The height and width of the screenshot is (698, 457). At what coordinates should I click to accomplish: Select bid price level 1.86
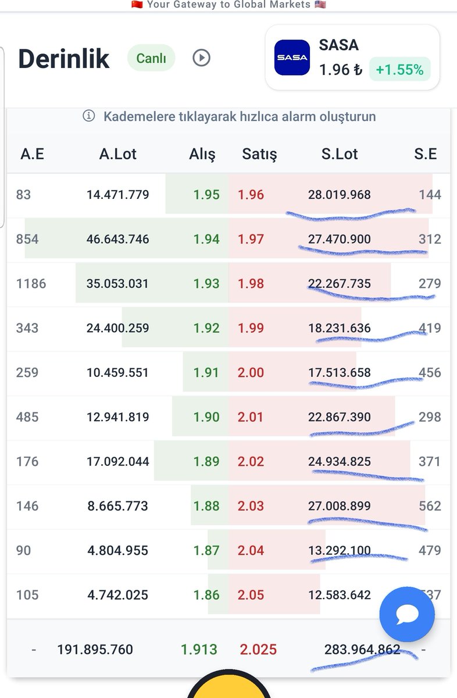click(x=206, y=595)
